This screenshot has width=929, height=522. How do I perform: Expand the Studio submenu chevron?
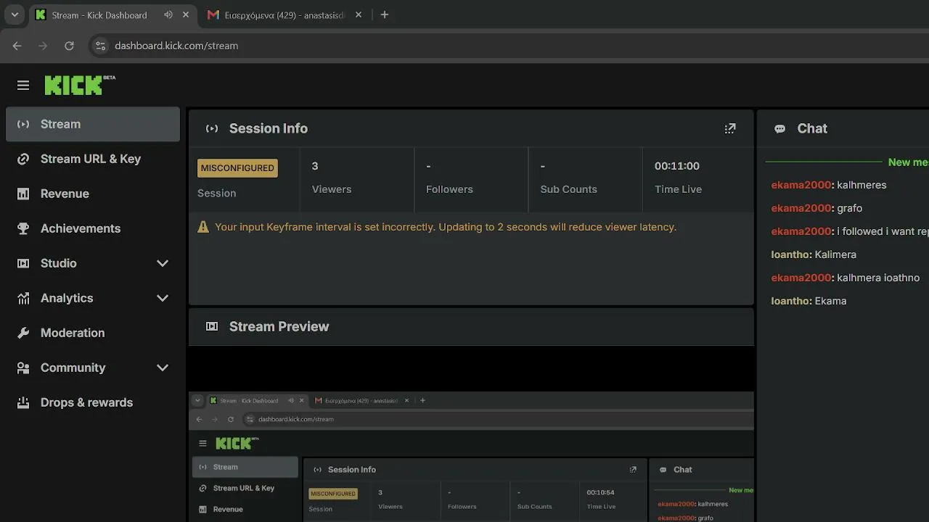click(163, 263)
